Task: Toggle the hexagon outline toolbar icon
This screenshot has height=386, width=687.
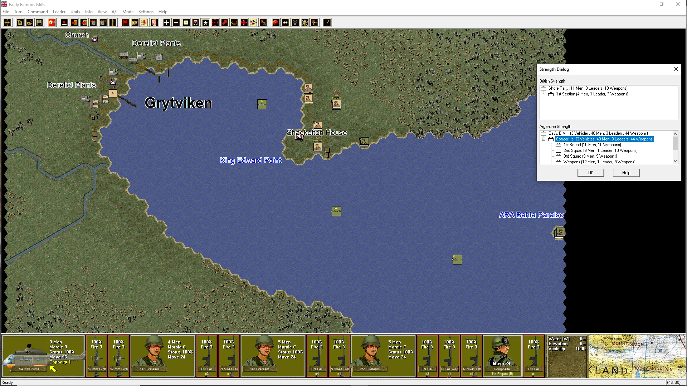Action: [234, 23]
